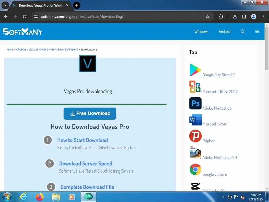Screen dimensions: 269x202
Task: Open the tab search dropdown arrow
Action: pos(5,5)
